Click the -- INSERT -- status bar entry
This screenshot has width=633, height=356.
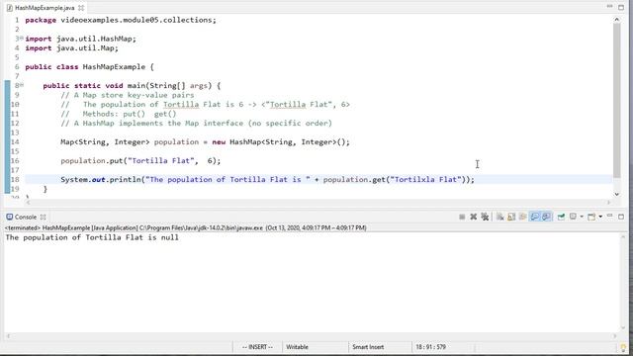click(257, 347)
